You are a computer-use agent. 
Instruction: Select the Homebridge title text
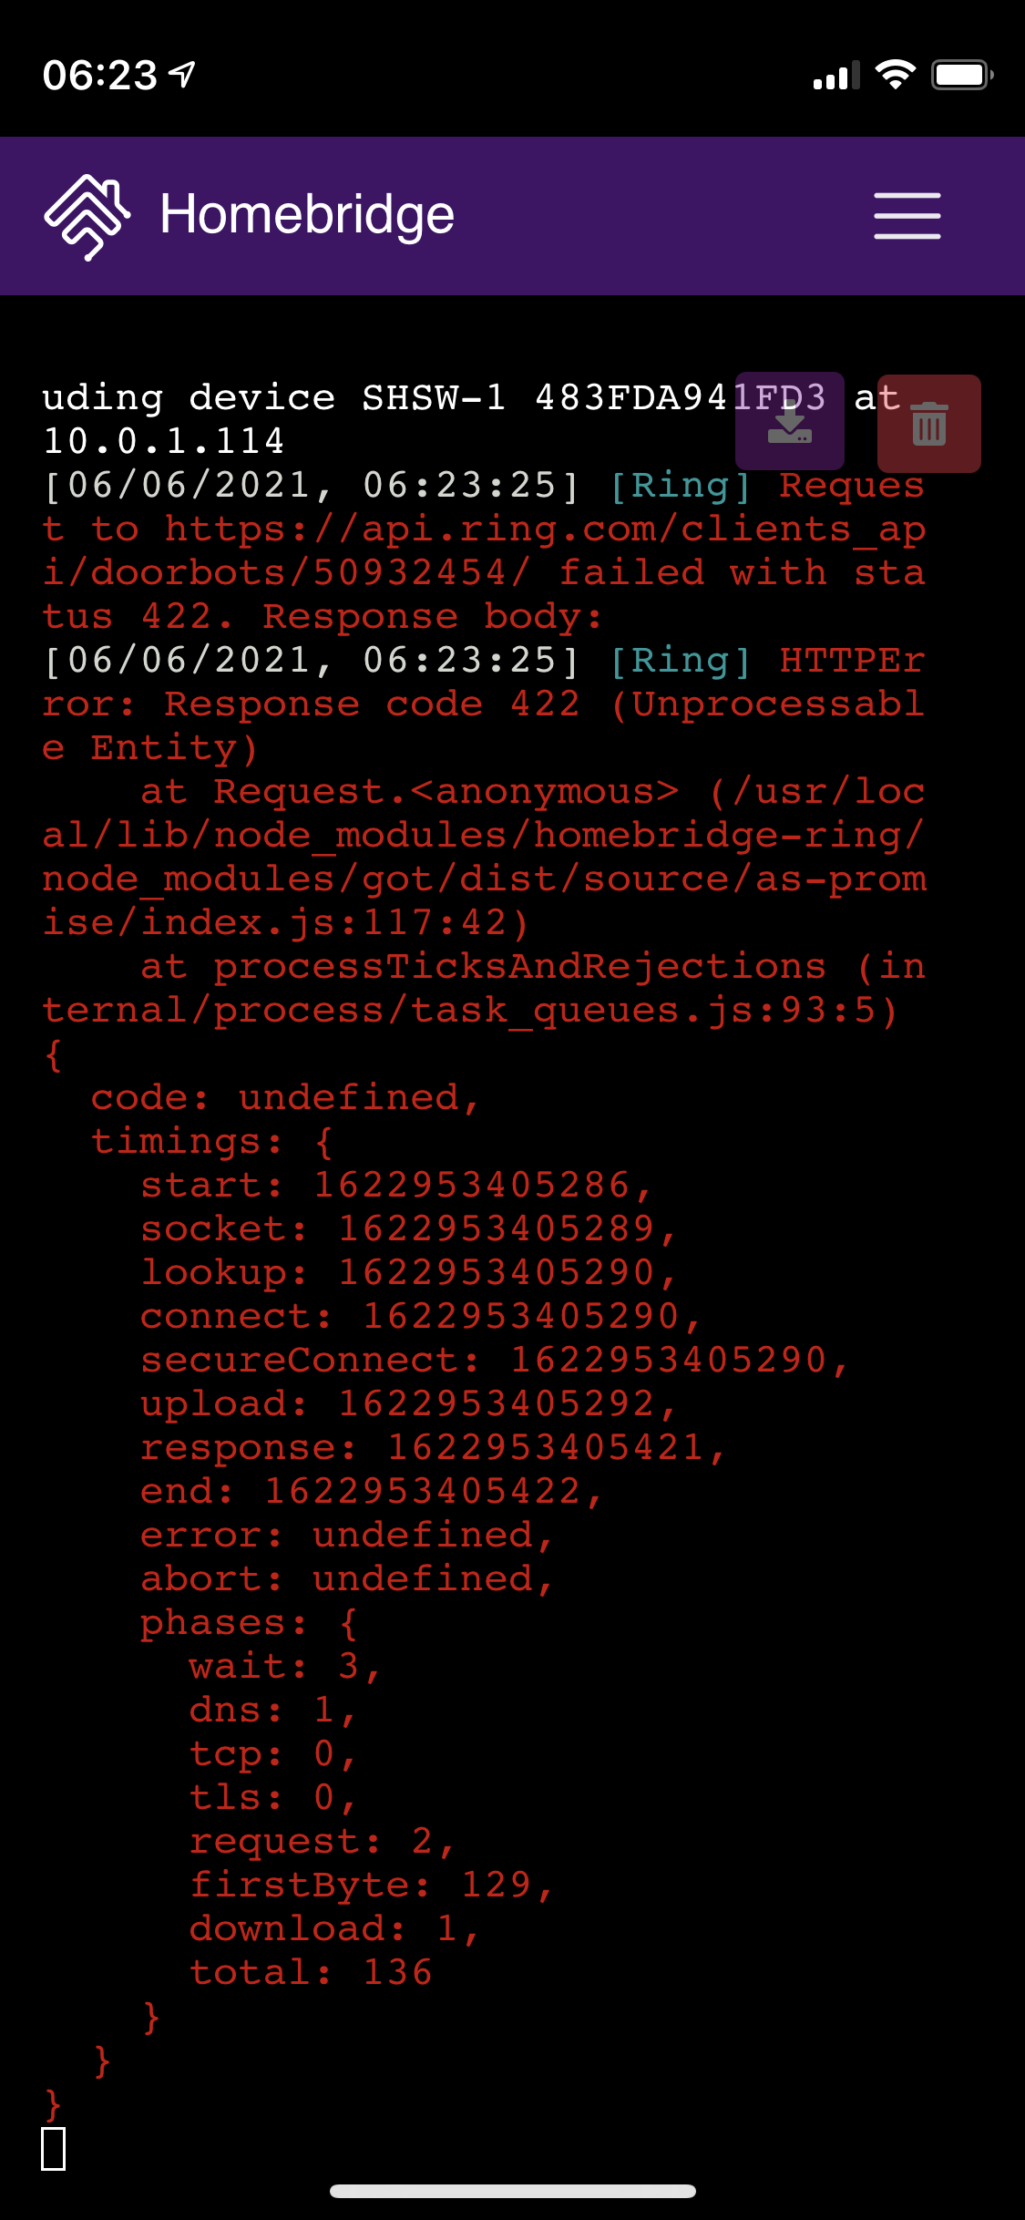pos(306,216)
